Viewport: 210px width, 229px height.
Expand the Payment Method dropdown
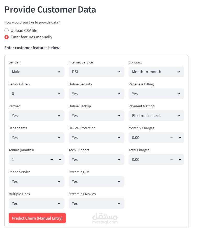click(x=156, y=116)
